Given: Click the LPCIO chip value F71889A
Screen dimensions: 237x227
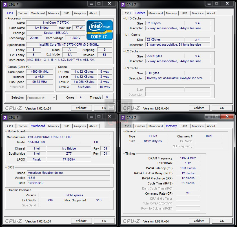Looking at the screenshot, I should pos(69,159).
